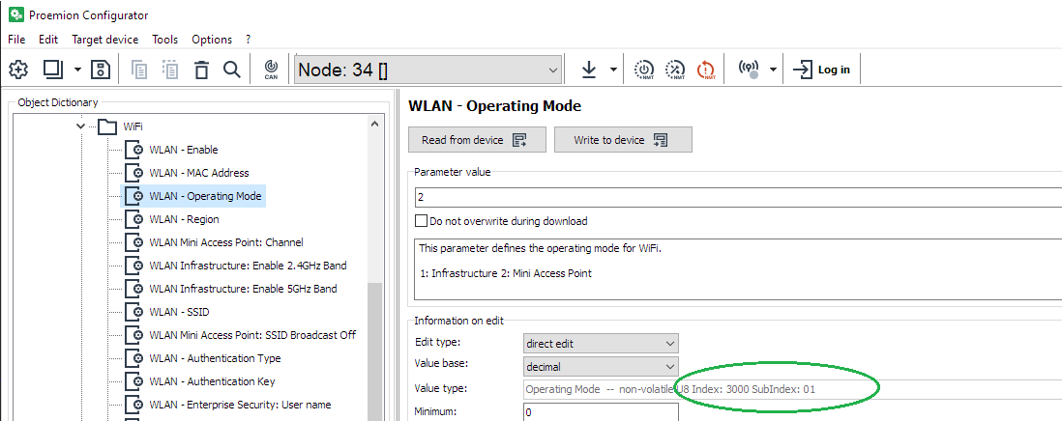Click the wireless connection icon
This screenshot has height=421, width=1062.
[x=748, y=70]
